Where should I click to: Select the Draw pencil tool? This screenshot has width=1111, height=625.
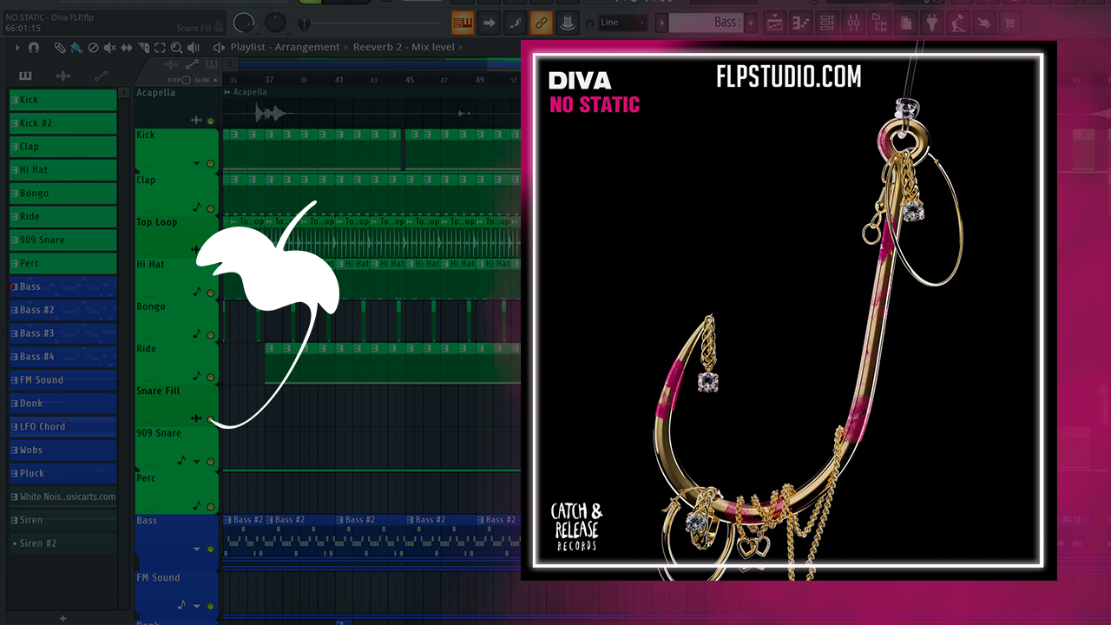point(59,48)
